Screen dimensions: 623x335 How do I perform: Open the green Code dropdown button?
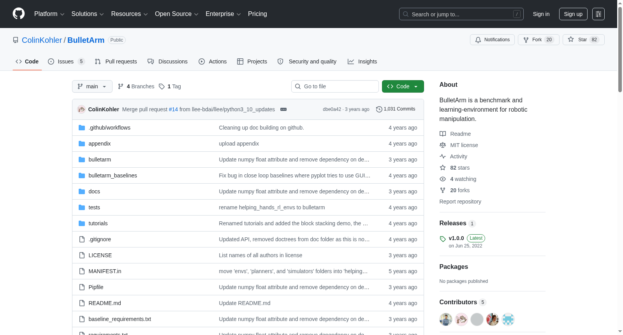pyautogui.click(x=403, y=86)
